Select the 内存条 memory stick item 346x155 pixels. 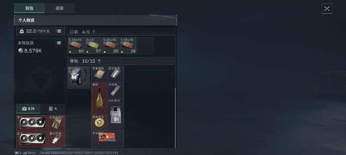pos(116,90)
